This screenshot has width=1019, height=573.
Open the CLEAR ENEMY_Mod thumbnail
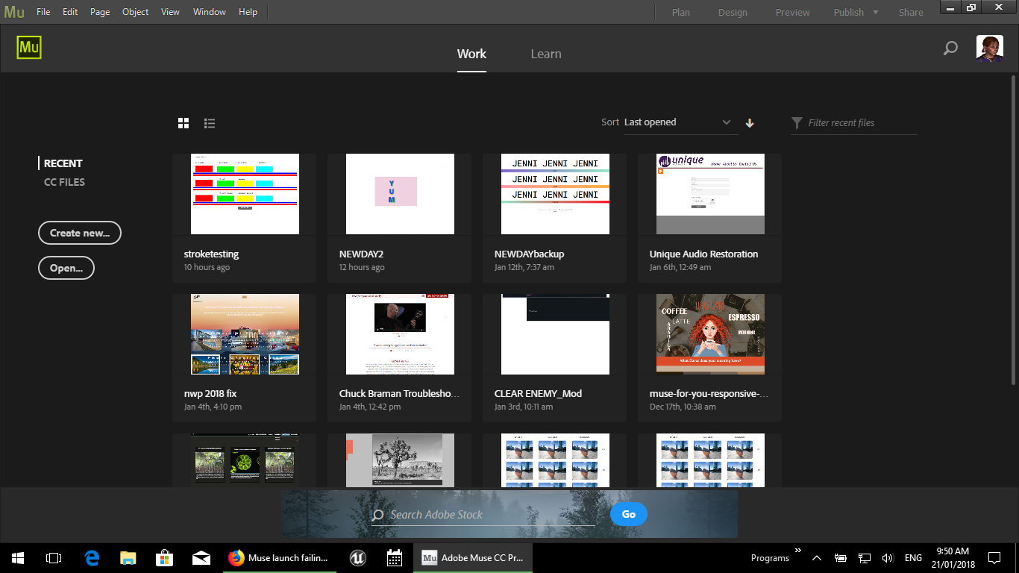pyautogui.click(x=555, y=334)
